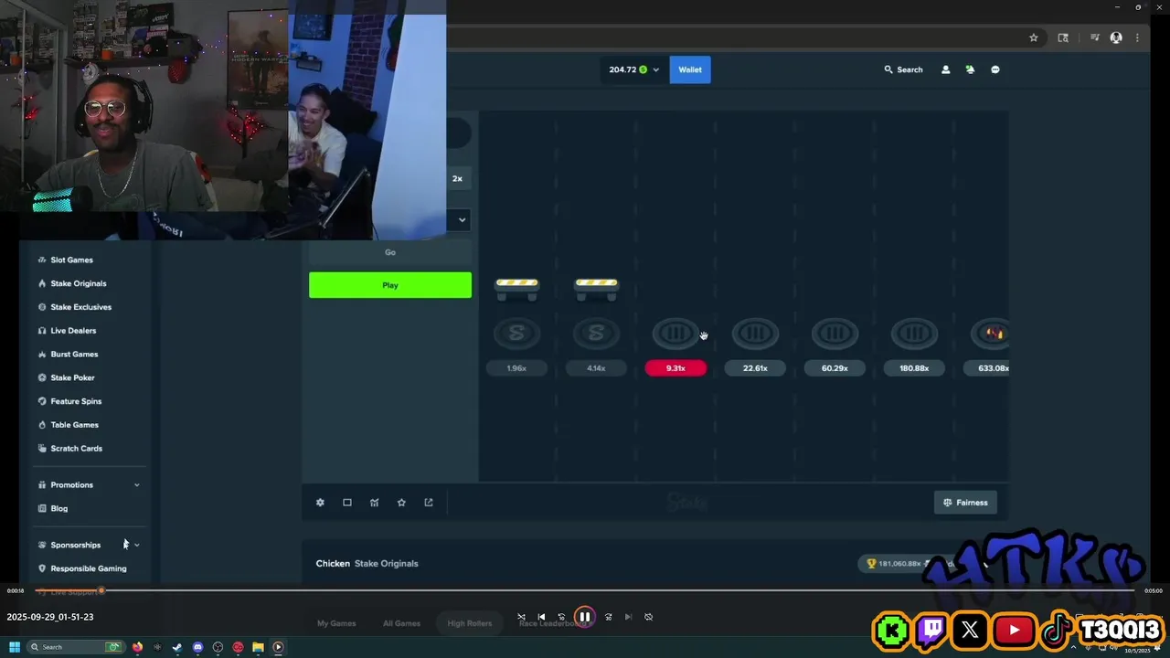1170x658 pixels.
Task: Click the Twitch logo icon
Action: [x=931, y=630]
